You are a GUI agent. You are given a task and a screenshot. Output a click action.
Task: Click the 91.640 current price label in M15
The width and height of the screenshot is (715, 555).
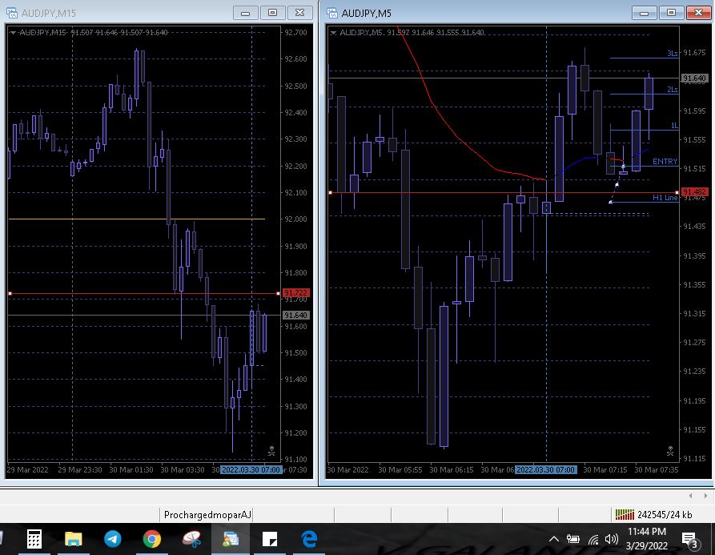(296, 315)
